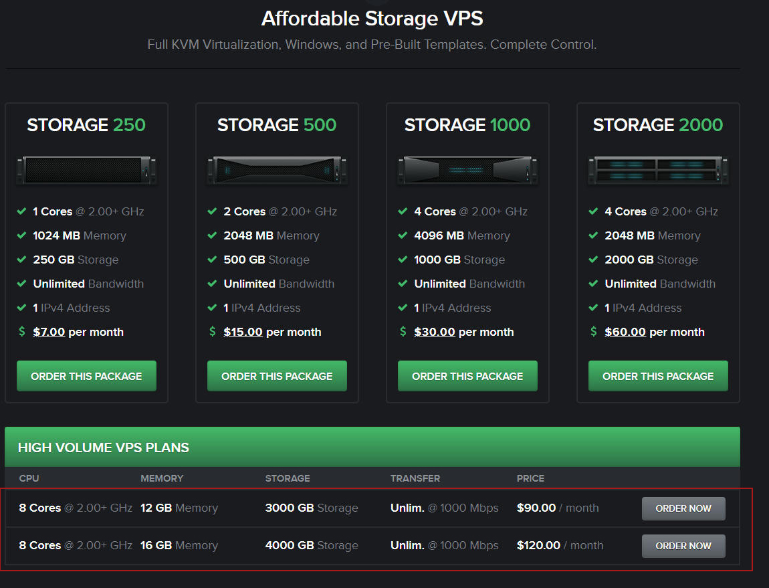Follow the $60.00 price link
The image size is (769, 588).
(625, 332)
